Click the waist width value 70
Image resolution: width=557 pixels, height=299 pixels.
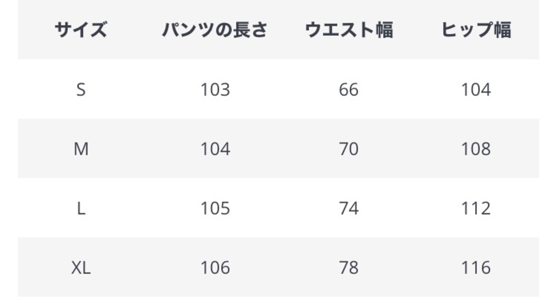(349, 149)
